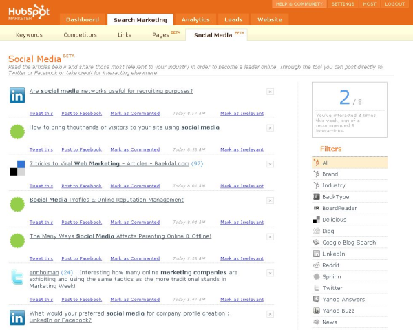413x330 pixels.
Task: Open Settings in the top bar
Action: (342, 4)
